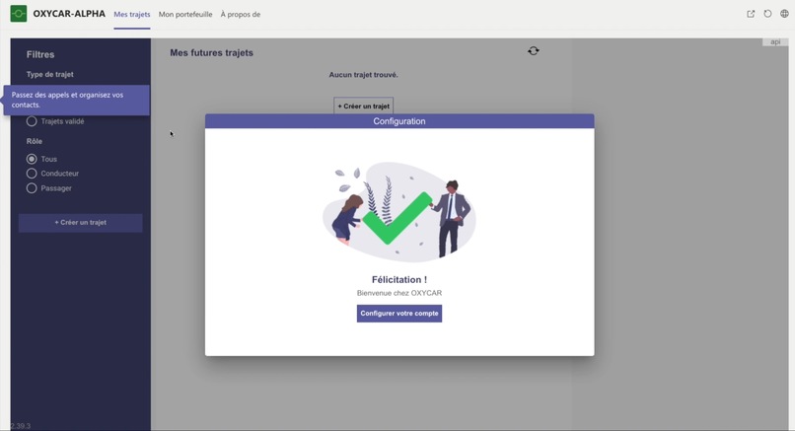Screen dimensions: 795x431
Task: Click '+ Créer un trajet' under Aucun trajet trouvé
Action: (364, 106)
